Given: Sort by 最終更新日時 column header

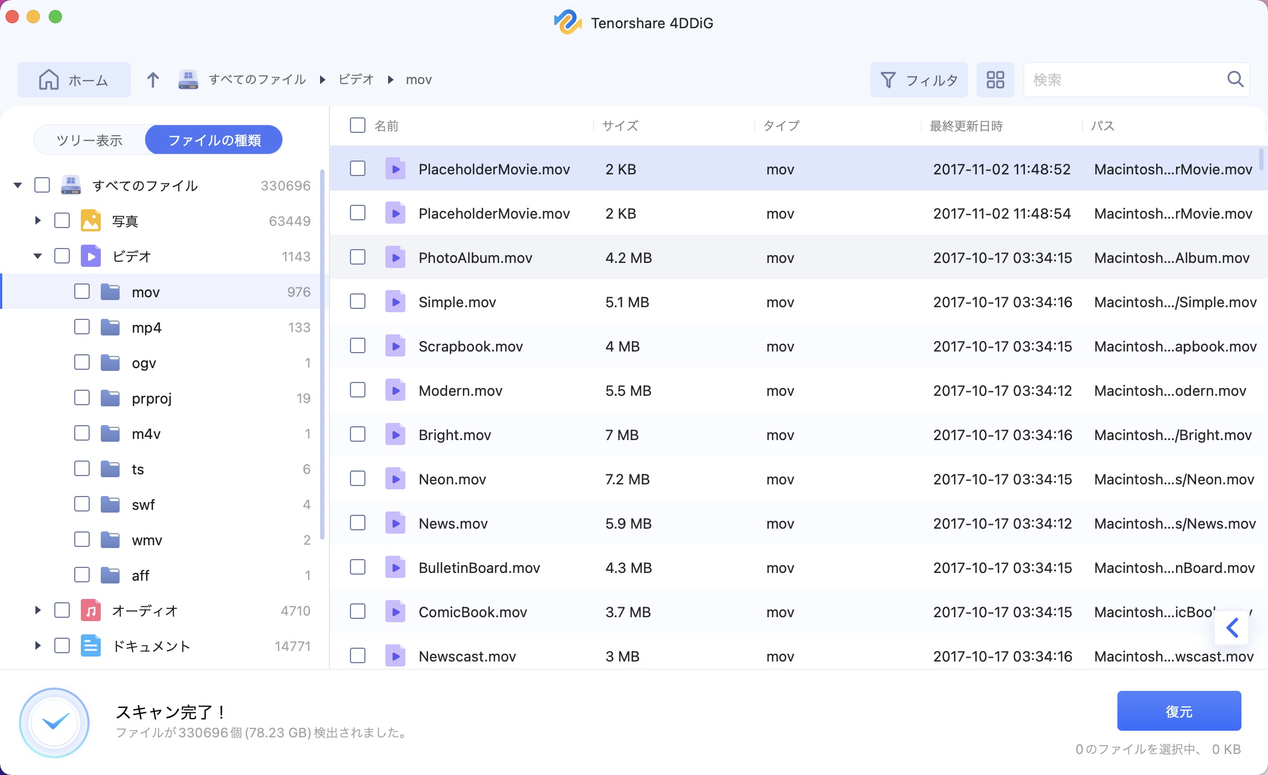Looking at the screenshot, I should (966, 126).
